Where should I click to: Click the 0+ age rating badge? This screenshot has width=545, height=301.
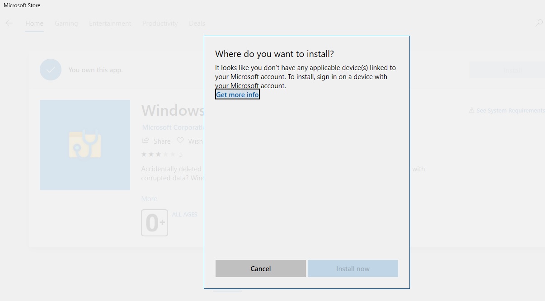(x=155, y=222)
